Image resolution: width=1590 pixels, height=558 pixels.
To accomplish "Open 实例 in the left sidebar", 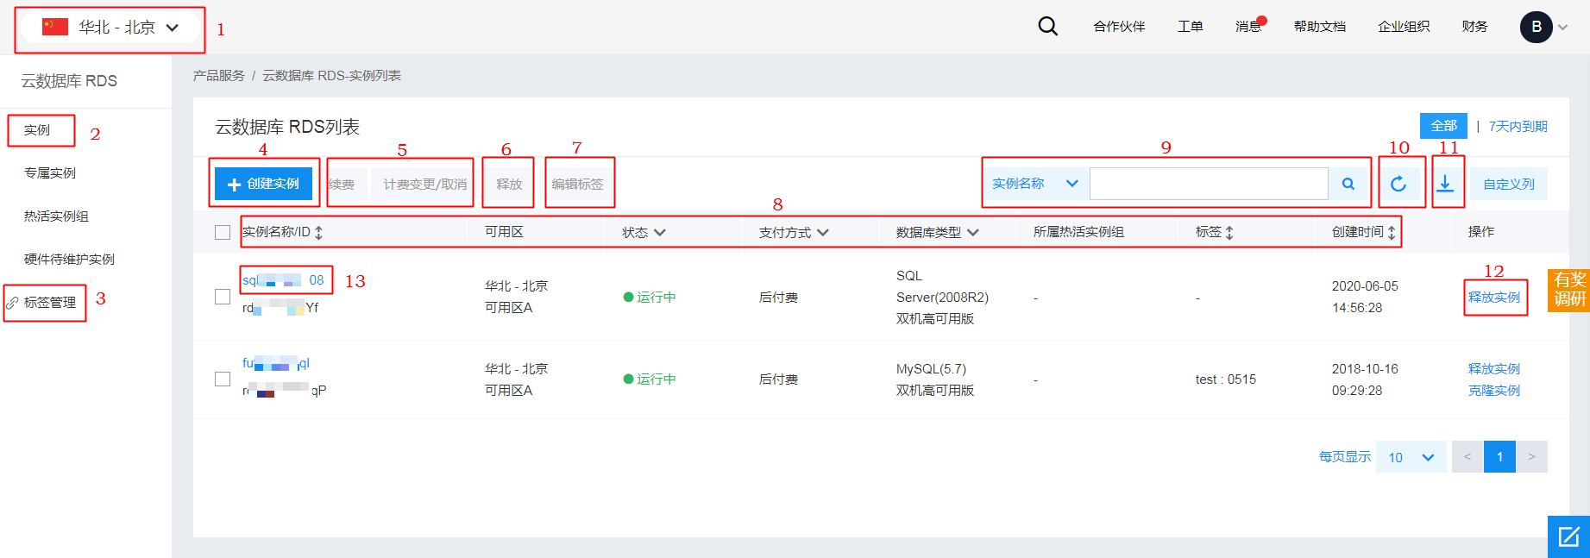I will [37, 130].
